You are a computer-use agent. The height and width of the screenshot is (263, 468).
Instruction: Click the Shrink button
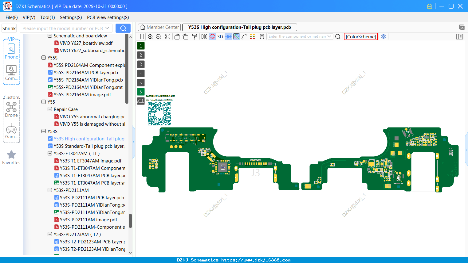coord(9,28)
